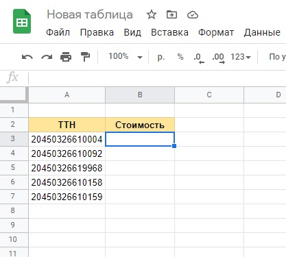286x257 pixels.
Task: Select cell containing 20450326610159
Action: [67, 197]
